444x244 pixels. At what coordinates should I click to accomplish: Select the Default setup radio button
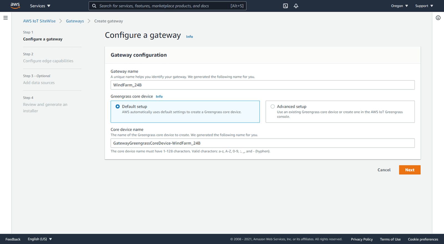pos(118,107)
